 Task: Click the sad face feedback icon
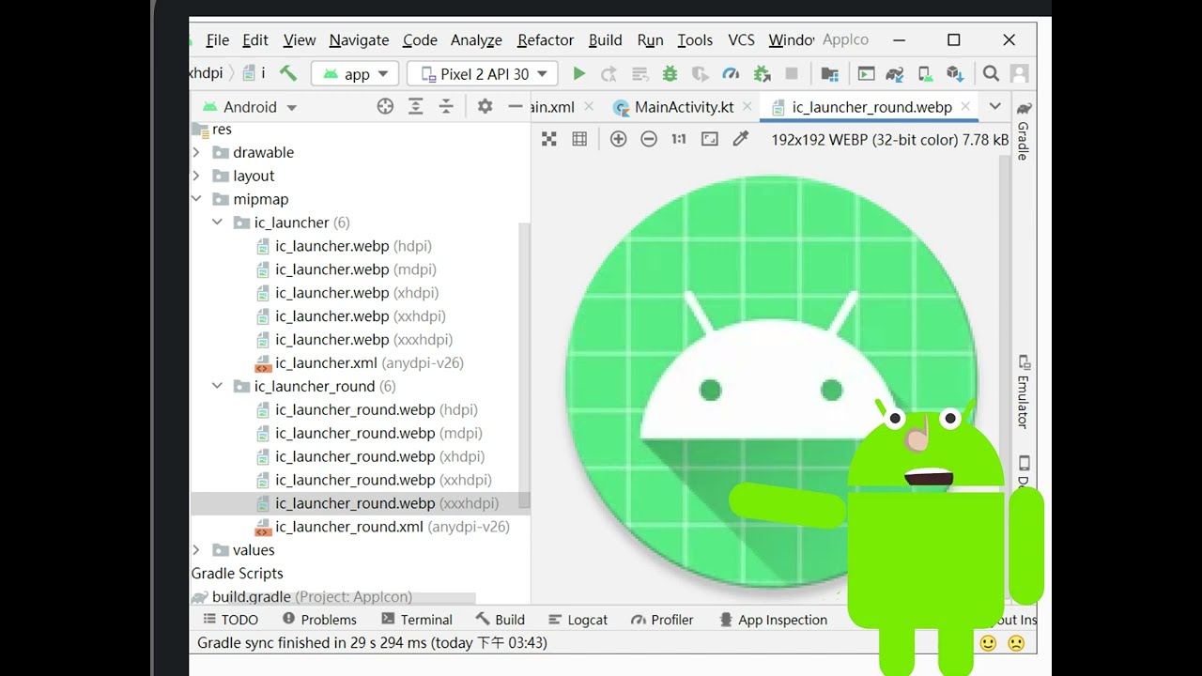pos(1016,643)
